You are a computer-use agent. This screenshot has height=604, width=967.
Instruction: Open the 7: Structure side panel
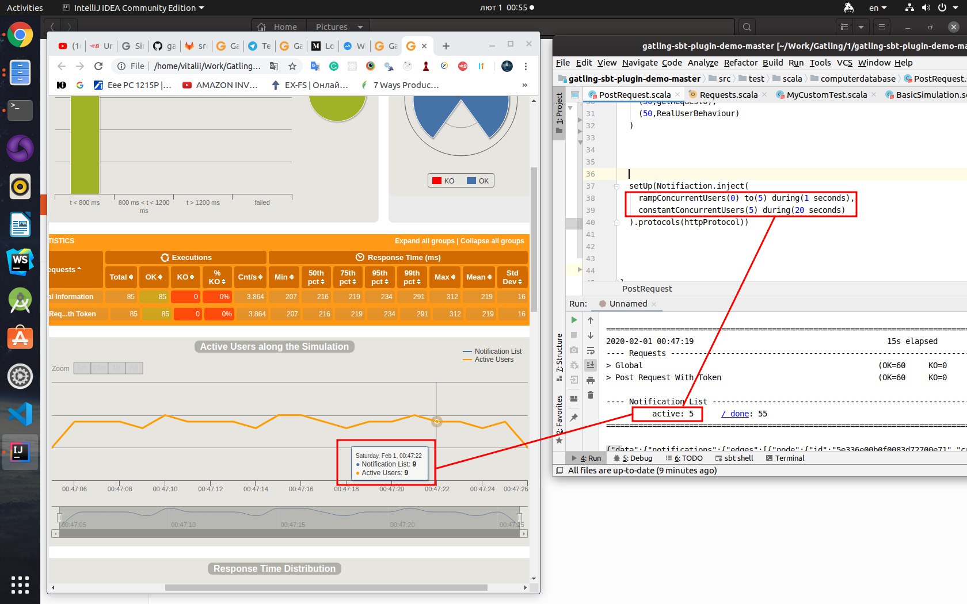pos(559,357)
